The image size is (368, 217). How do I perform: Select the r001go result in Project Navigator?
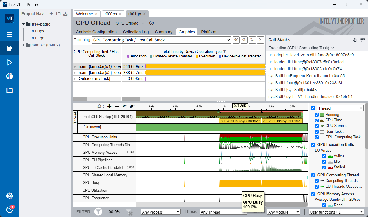click(x=38, y=38)
